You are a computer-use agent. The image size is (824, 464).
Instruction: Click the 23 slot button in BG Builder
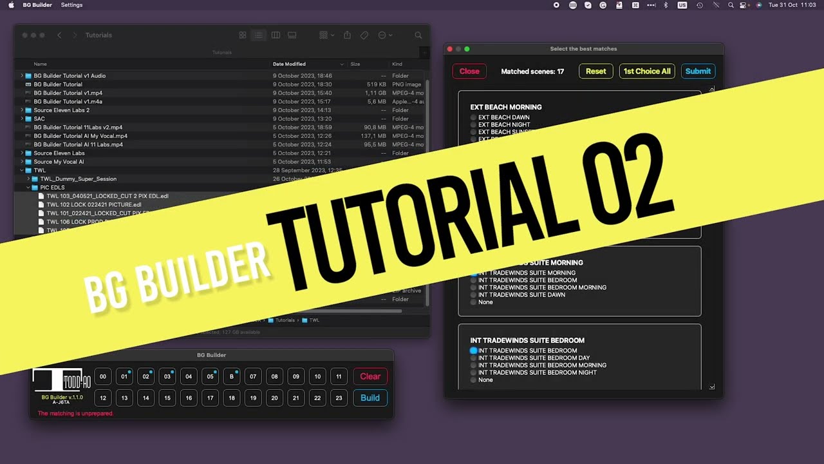(339, 398)
